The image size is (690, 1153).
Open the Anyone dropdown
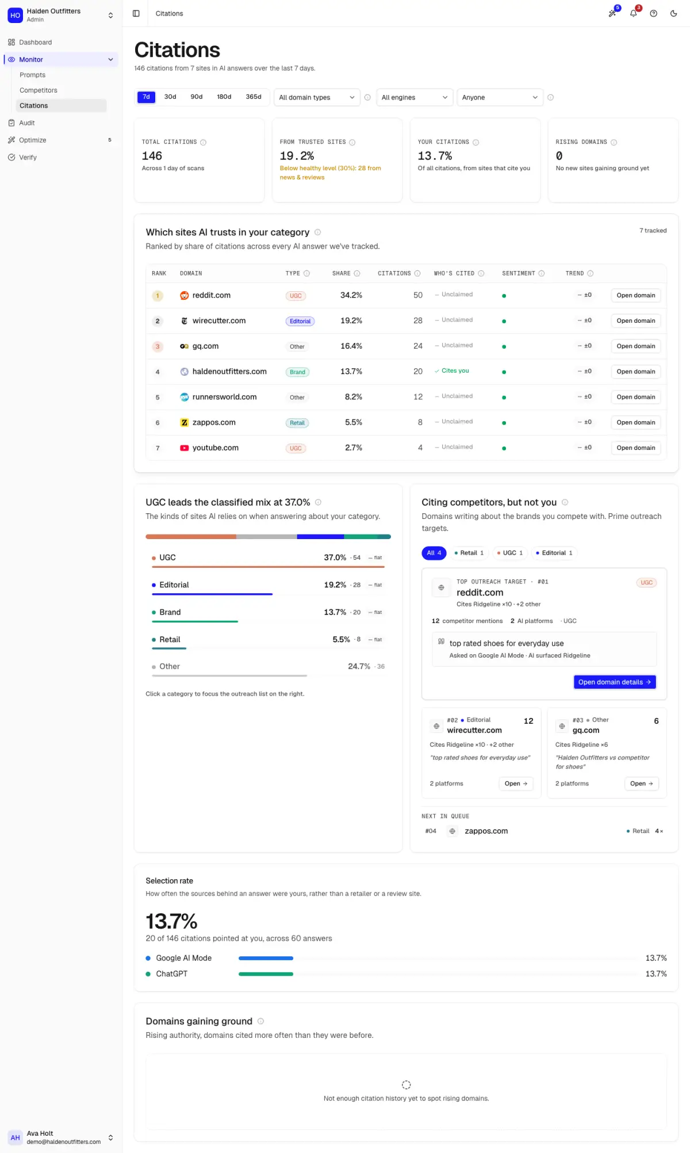click(500, 97)
